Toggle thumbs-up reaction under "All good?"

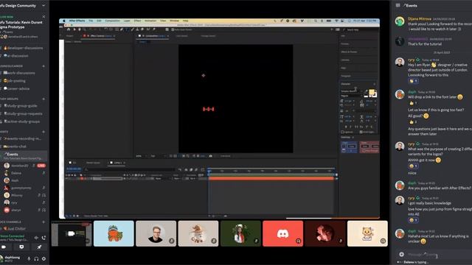(x=413, y=121)
